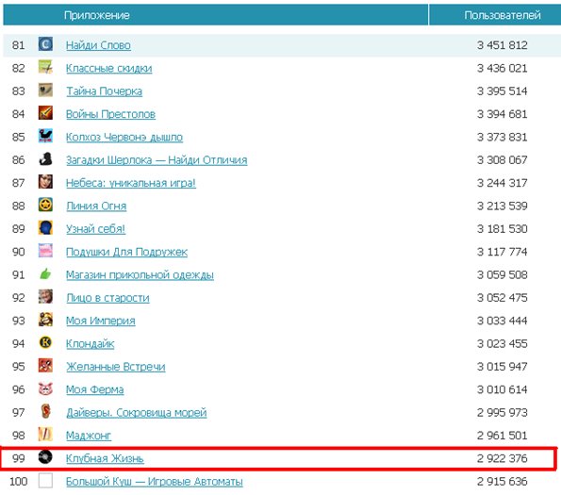
Task: Click the Линия Огня star icon
Action: [x=45, y=205]
